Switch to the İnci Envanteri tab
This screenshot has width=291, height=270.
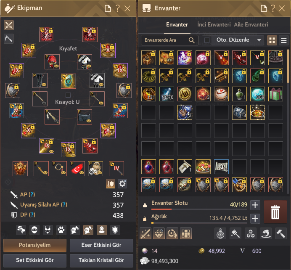point(214,25)
